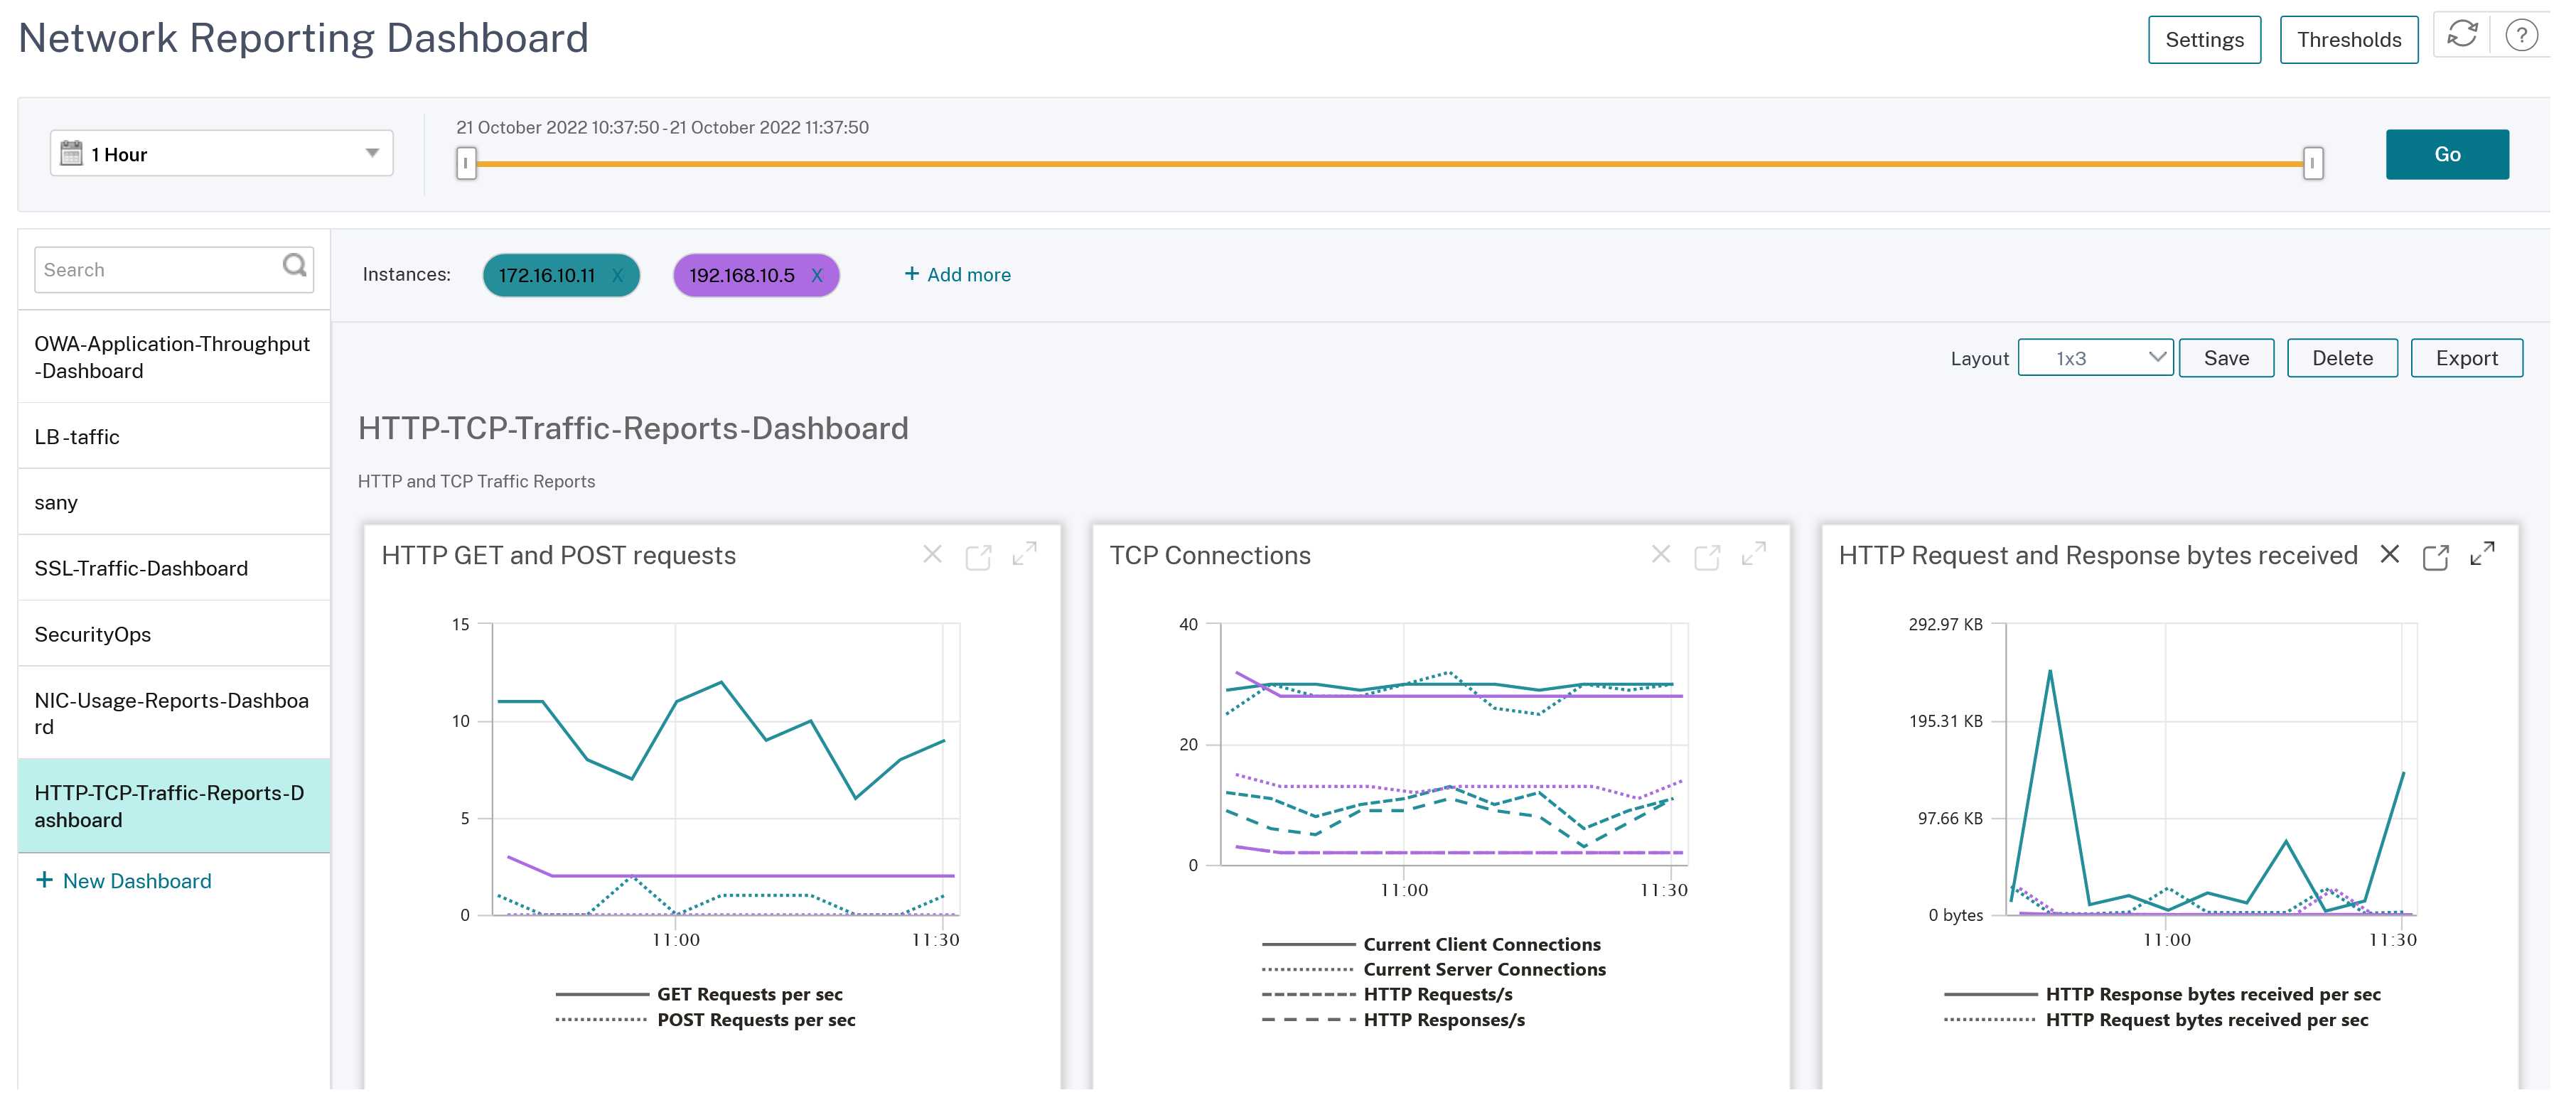This screenshot has height=1100, width=2576.
Task: Open NIC-Usage-Reports-Dashboard from the list
Action: pyautogui.click(x=171, y=713)
